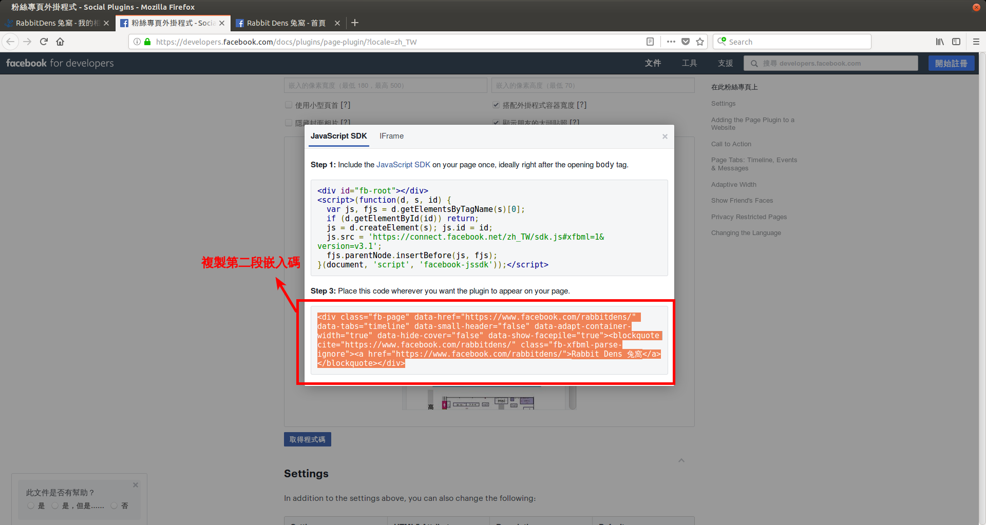986x525 pixels.
Task: Select the 是，但是…… radio button
Action: [x=55, y=505]
